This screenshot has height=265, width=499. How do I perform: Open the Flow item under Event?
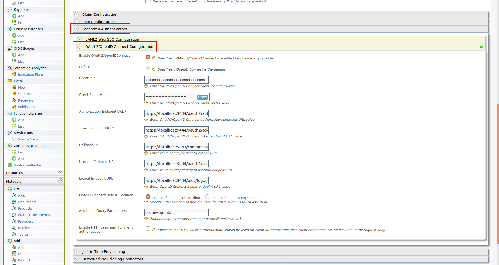(x=21, y=87)
